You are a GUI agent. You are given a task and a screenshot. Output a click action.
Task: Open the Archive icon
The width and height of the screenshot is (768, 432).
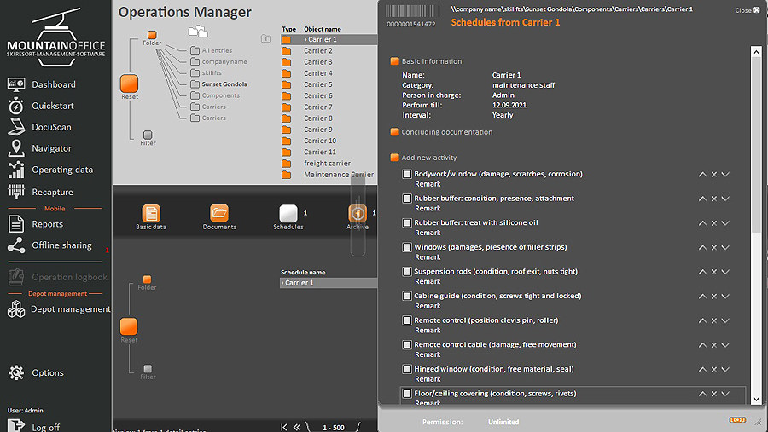[x=358, y=213]
